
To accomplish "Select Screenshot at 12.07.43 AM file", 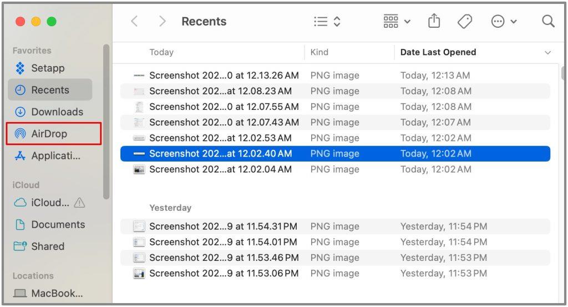I will [335, 122].
